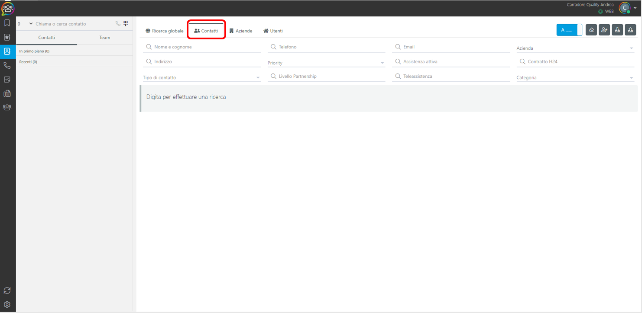Open the Categoria dropdown
Image resolution: width=642 pixels, height=313 pixels.
click(575, 78)
